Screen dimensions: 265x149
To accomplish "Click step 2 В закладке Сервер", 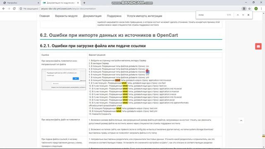I will [99, 63].
